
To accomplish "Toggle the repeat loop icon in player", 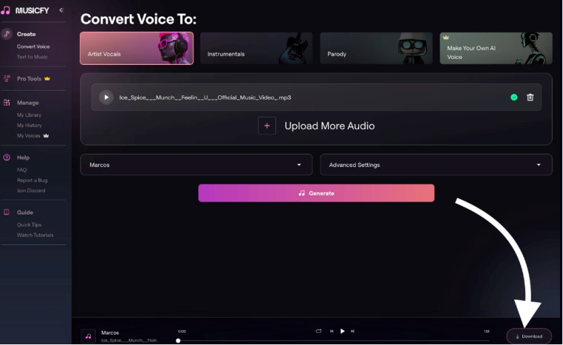I will 318,331.
